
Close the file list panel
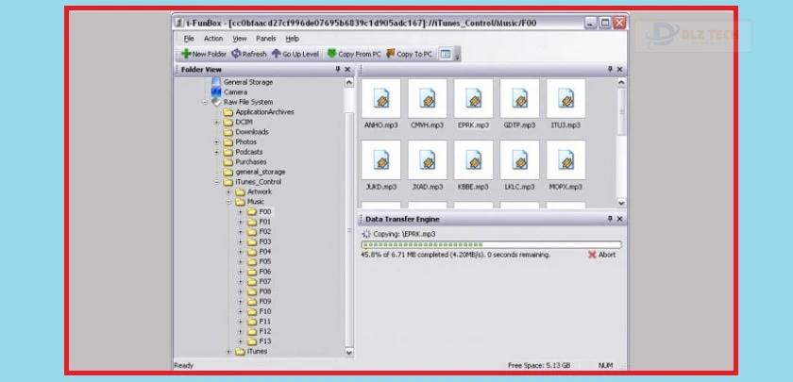point(620,69)
